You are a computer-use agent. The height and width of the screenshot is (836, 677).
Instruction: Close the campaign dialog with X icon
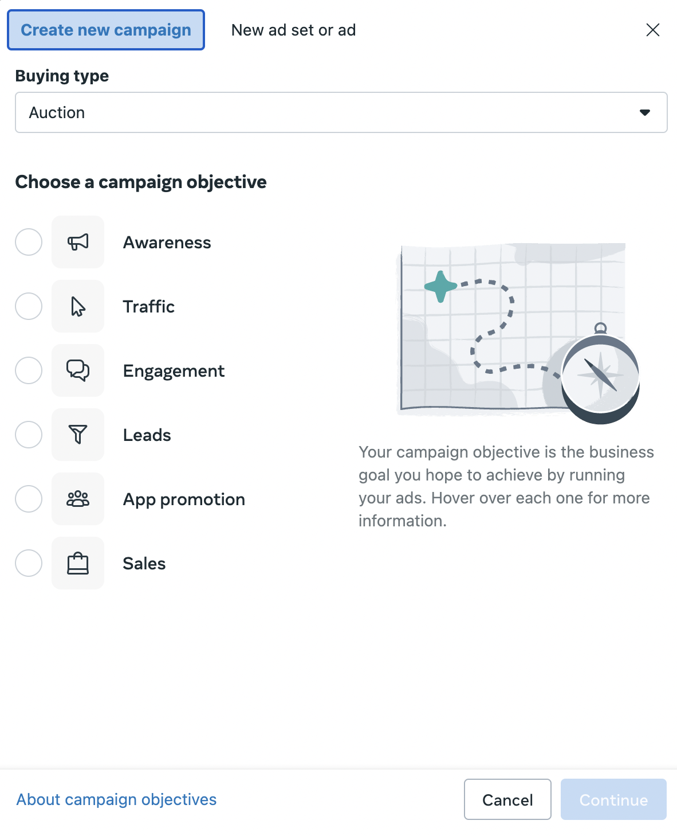click(x=653, y=30)
